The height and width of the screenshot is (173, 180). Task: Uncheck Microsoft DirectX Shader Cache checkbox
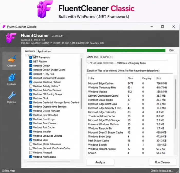click(x=31, y=70)
